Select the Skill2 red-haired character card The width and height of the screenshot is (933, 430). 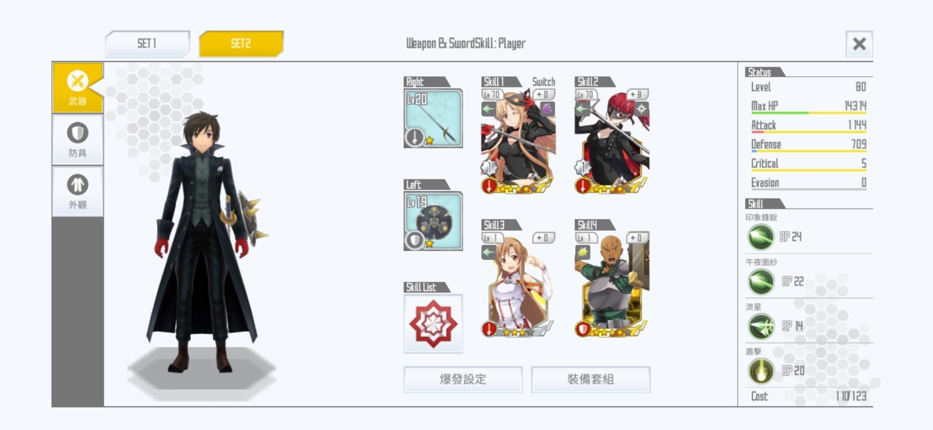coord(612,141)
